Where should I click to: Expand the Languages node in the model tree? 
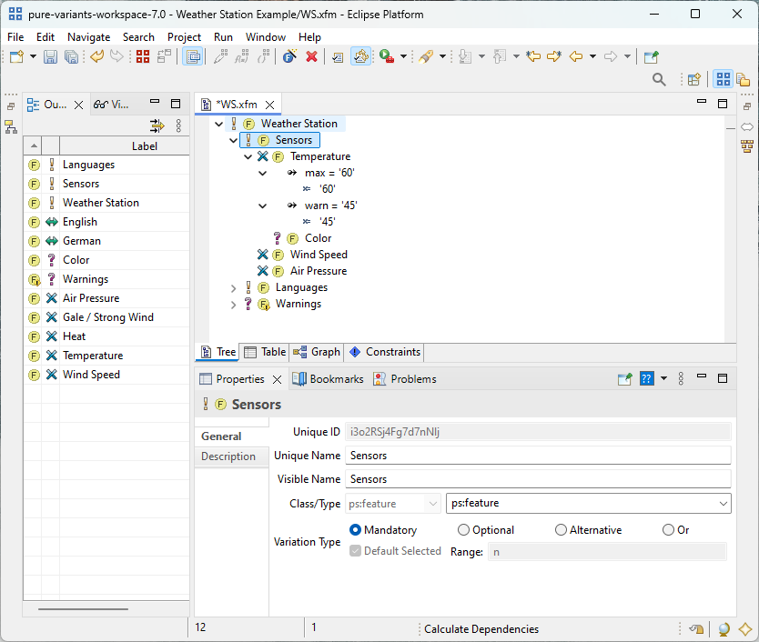click(233, 287)
